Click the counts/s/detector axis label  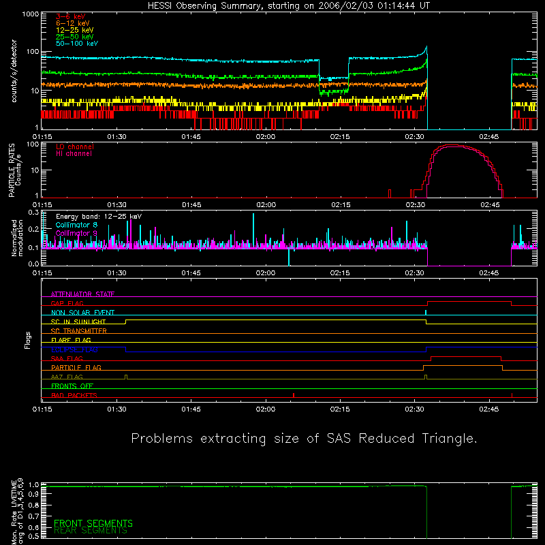pyautogui.click(x=14, y=71)
